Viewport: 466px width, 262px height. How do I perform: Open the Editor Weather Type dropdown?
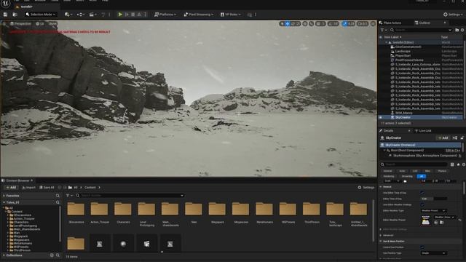pyautogui.click(x=434, y=210)
